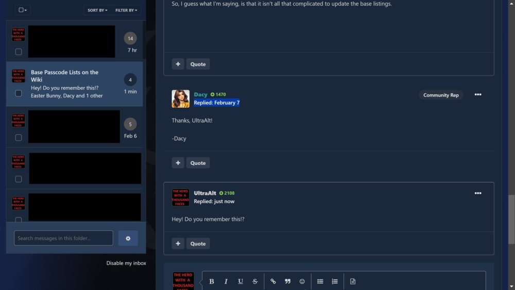The width and height of the screenshot is (515, 290).
Task: Insert a link using the chain icon
Action: tap(273, 281)
